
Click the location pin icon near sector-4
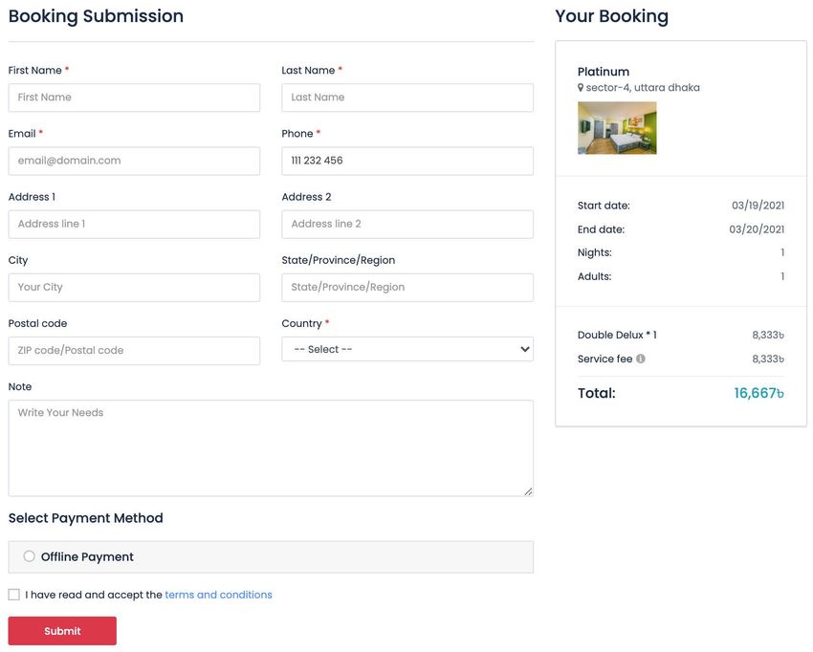(x=581, y=88)
